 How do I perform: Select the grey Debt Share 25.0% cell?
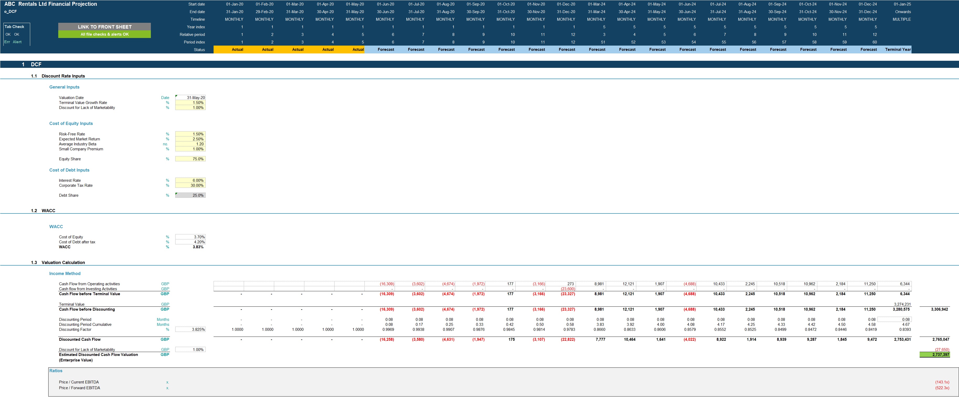(x=190, y=195)
